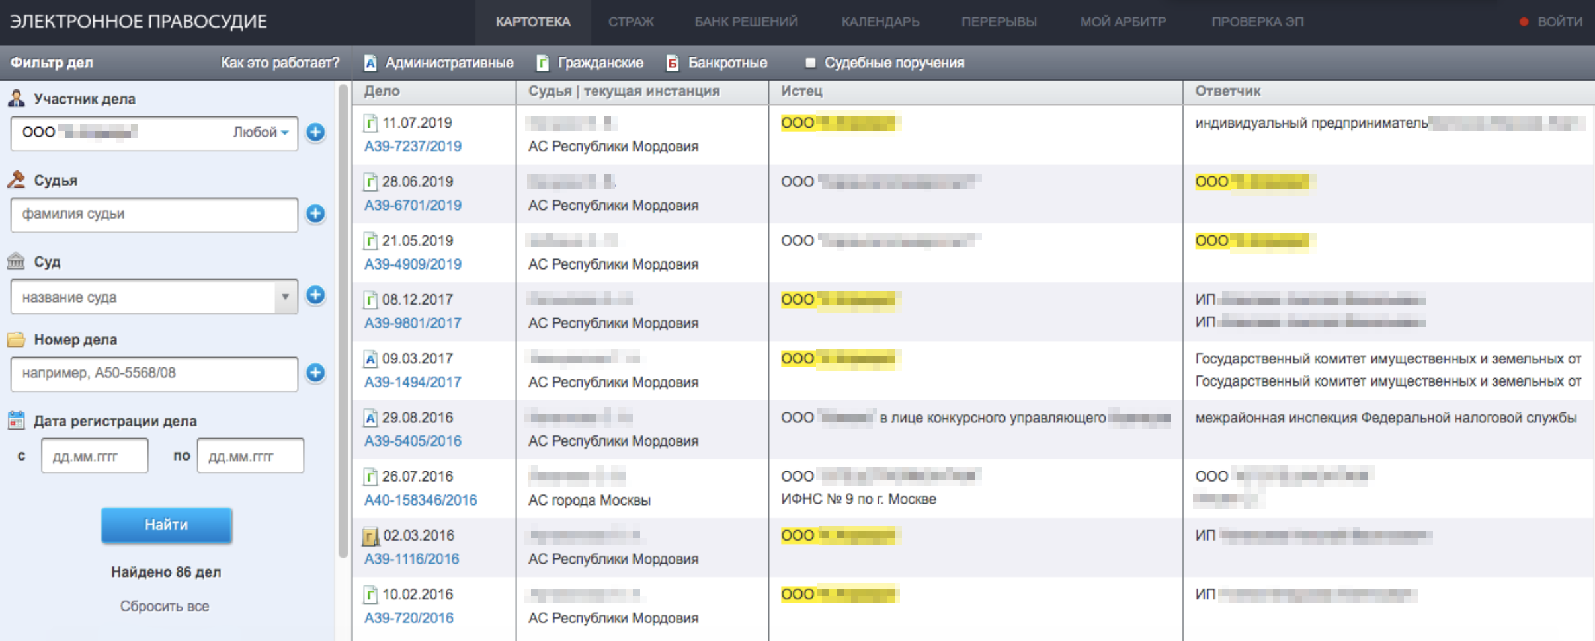Click administrative case icon beside 09.03.2017
The width and height of the screenshot is (1595, 641).
coord(370,359)
